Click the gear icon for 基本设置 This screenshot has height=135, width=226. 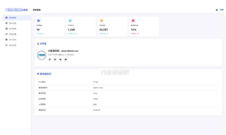coord(7,23)
